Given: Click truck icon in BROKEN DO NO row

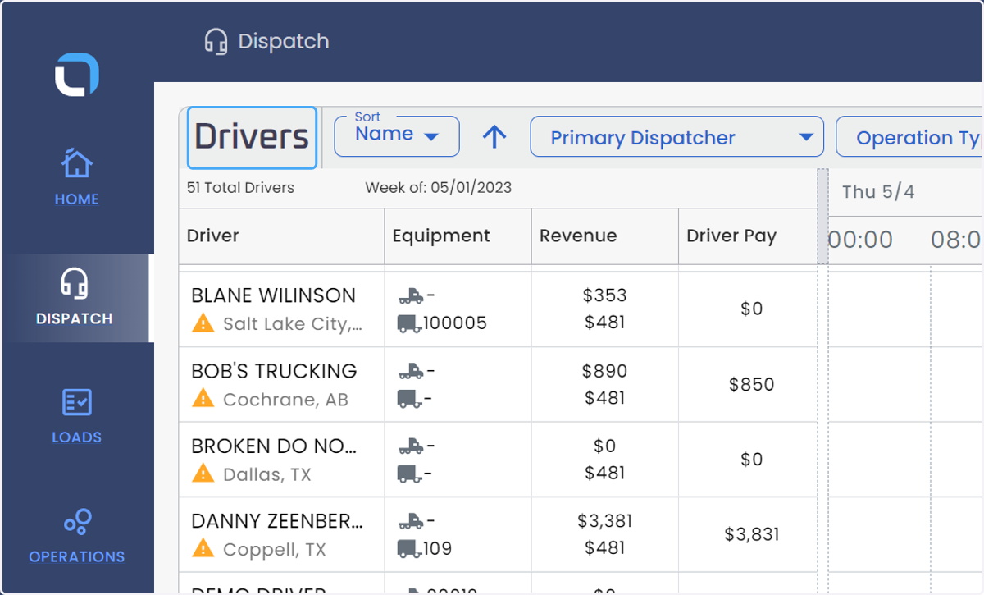Looking at the screenshot, I should [411, 446].
